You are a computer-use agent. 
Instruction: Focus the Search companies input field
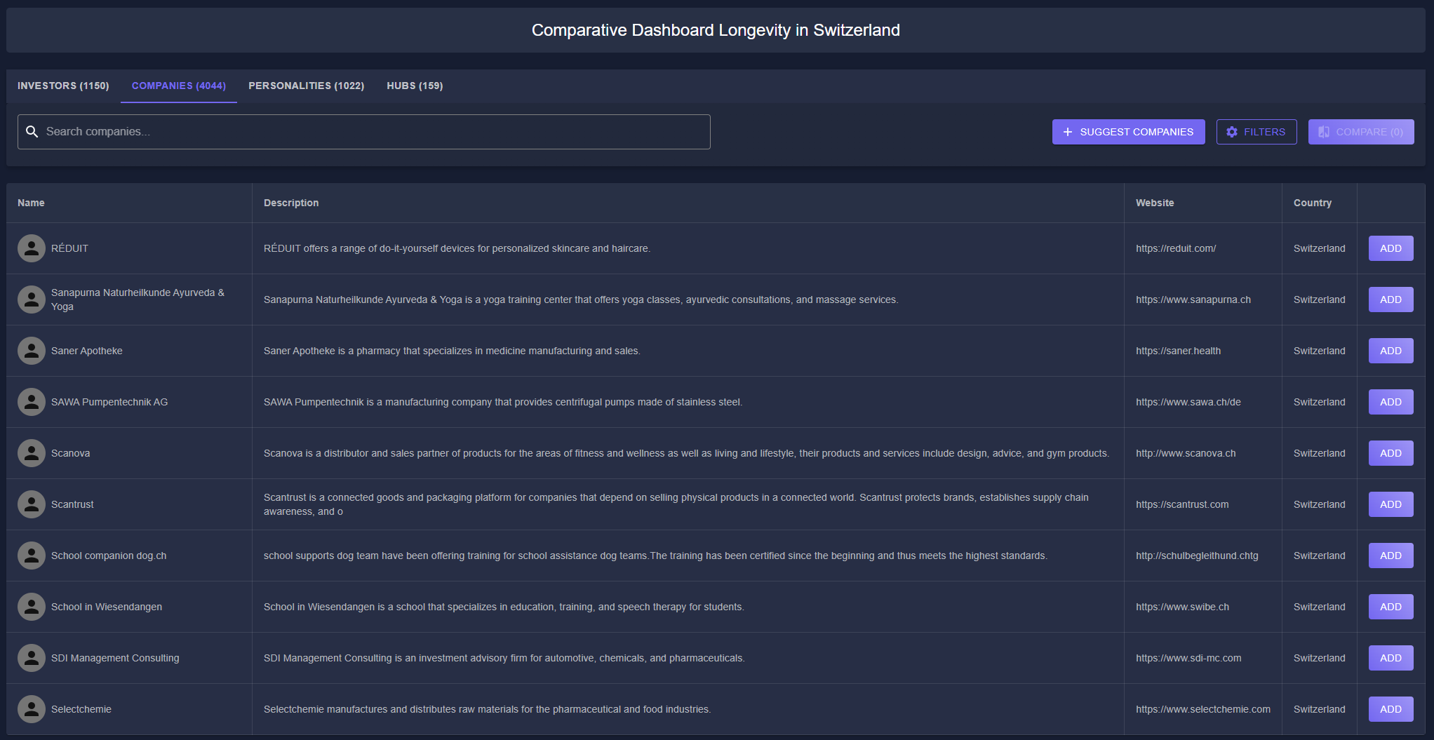372,132
